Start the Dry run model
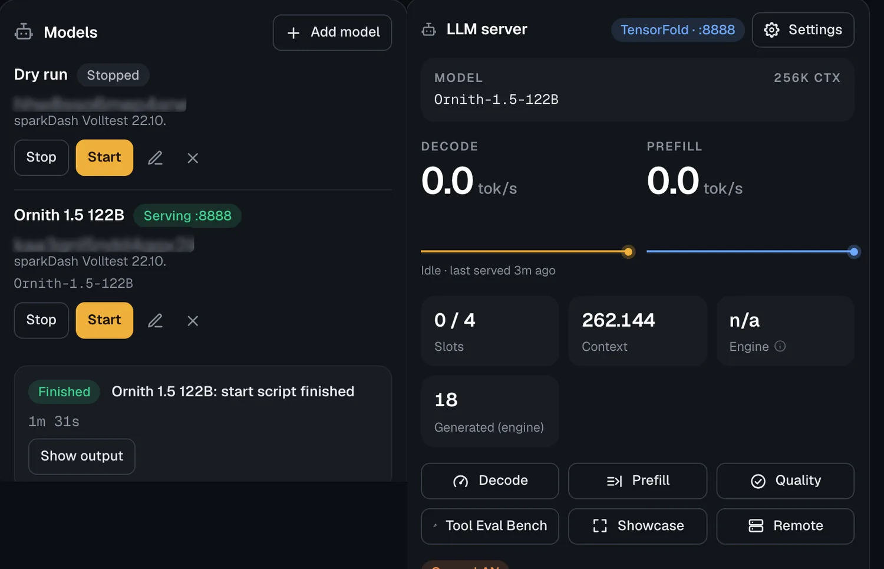 104,157
